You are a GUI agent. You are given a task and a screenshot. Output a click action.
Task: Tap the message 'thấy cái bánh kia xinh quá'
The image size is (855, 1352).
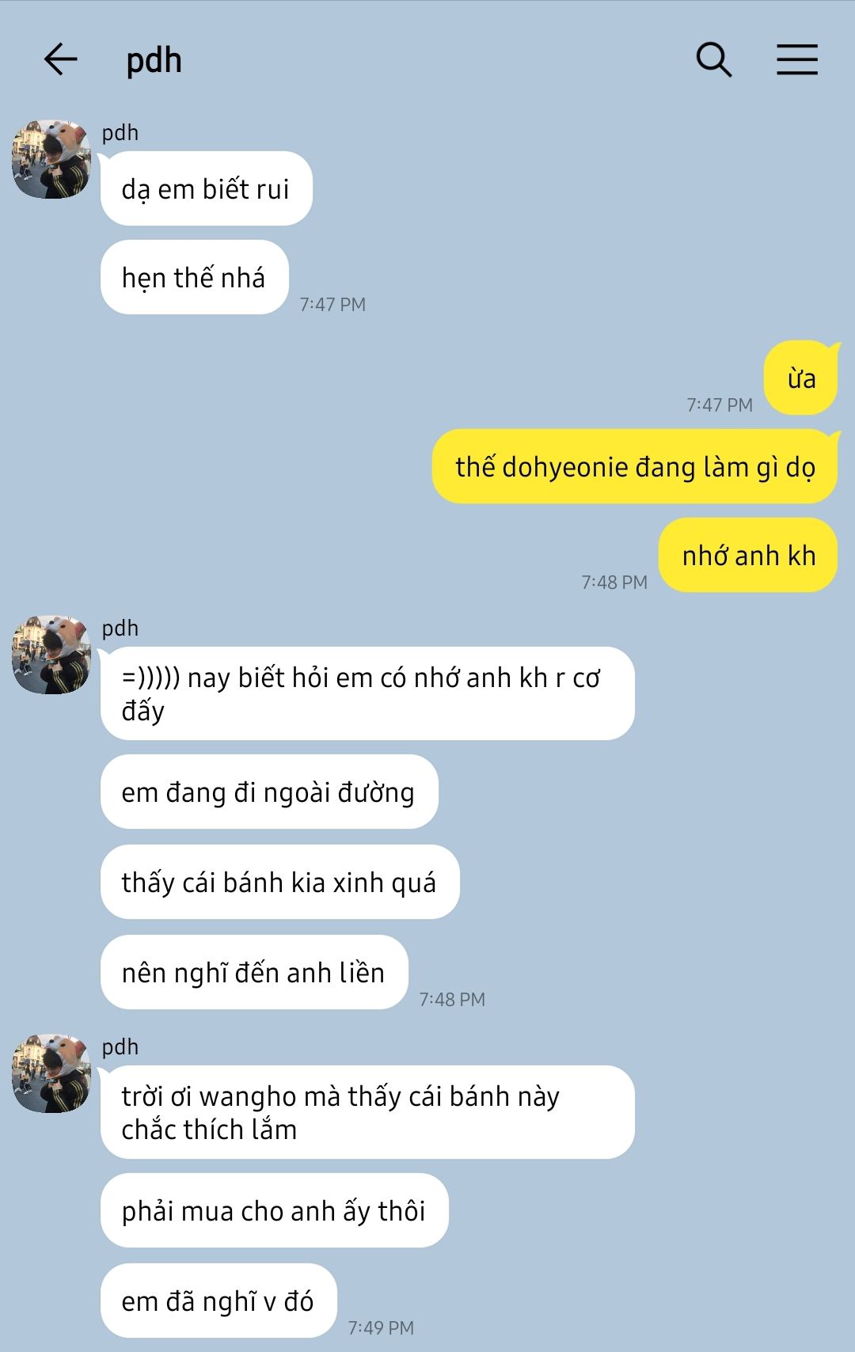pyautogui.click(x=280, y=882)
